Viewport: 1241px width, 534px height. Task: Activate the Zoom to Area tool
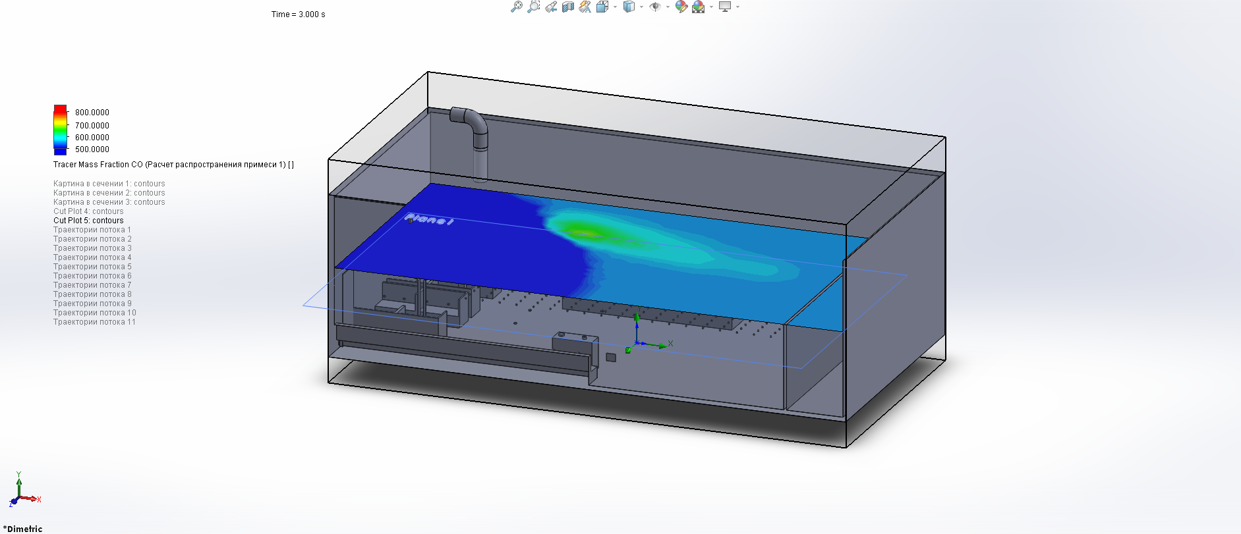tap(534, 7)
